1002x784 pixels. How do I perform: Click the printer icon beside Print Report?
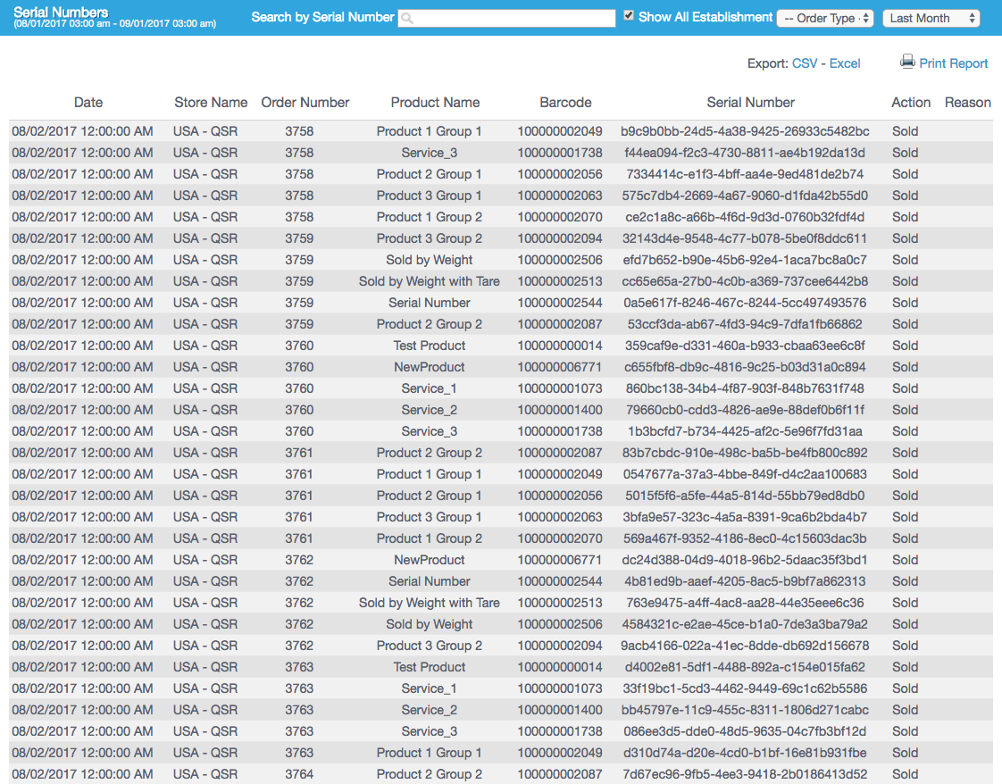click(907, 63)
